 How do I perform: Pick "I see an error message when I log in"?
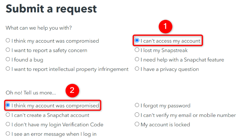click(x=8, y=133)
